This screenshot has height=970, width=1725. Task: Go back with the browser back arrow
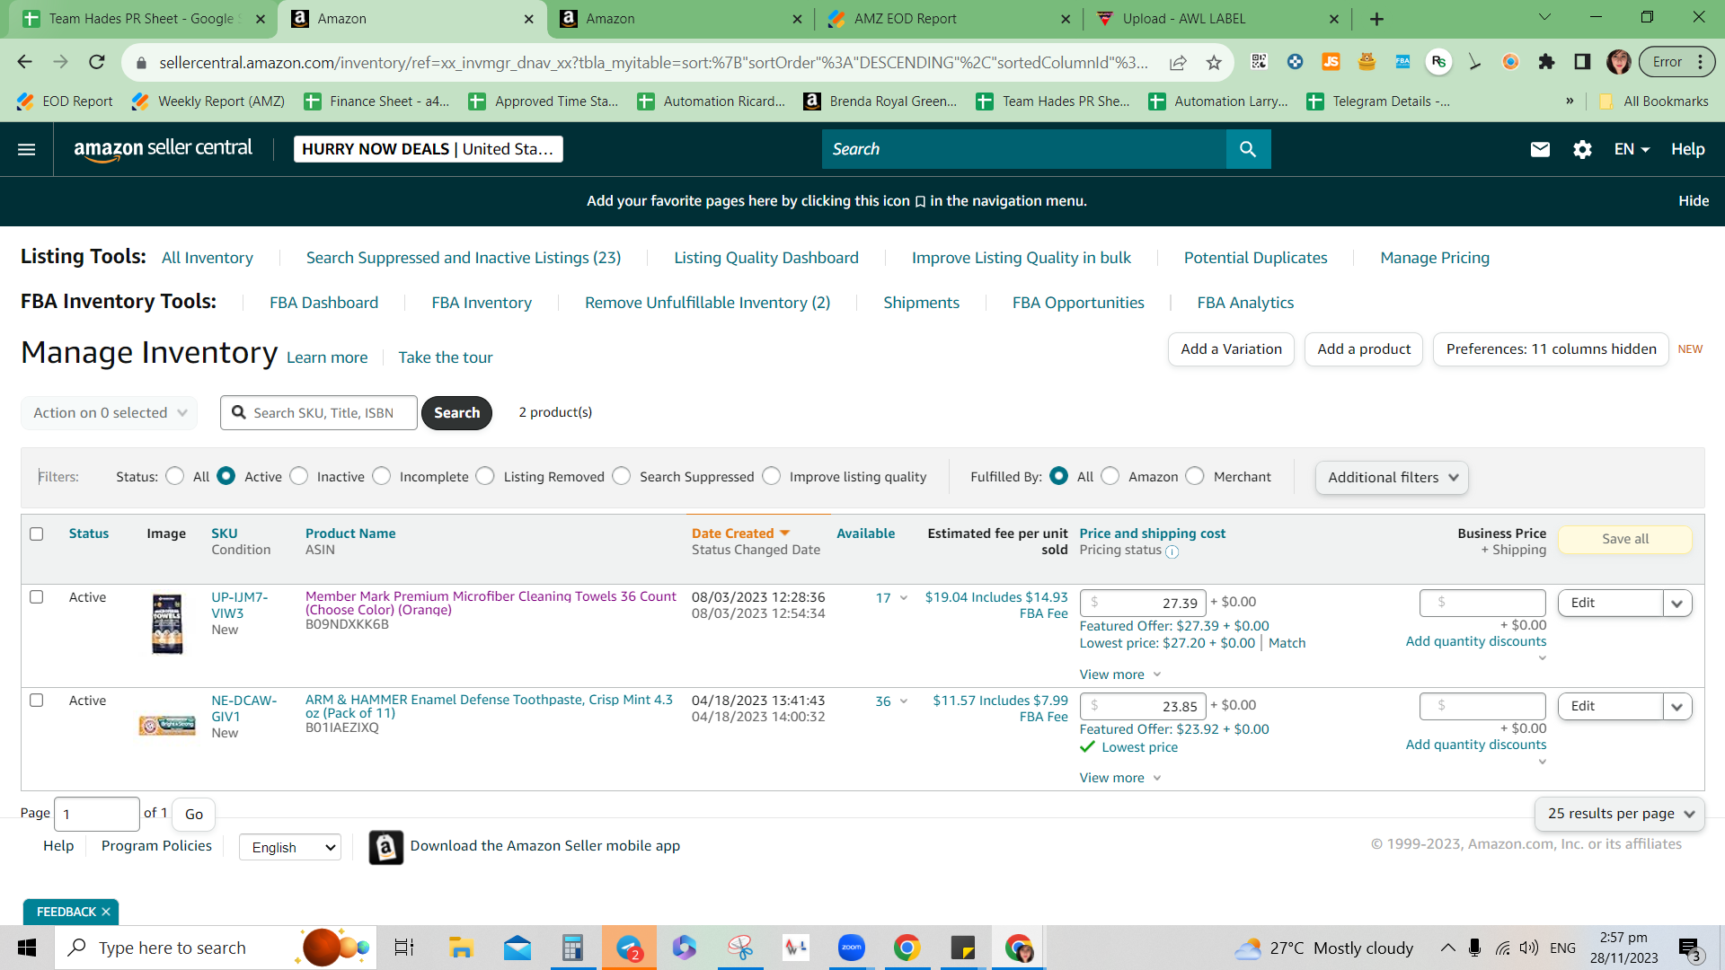pyautogui.click(x=24, y=62)
